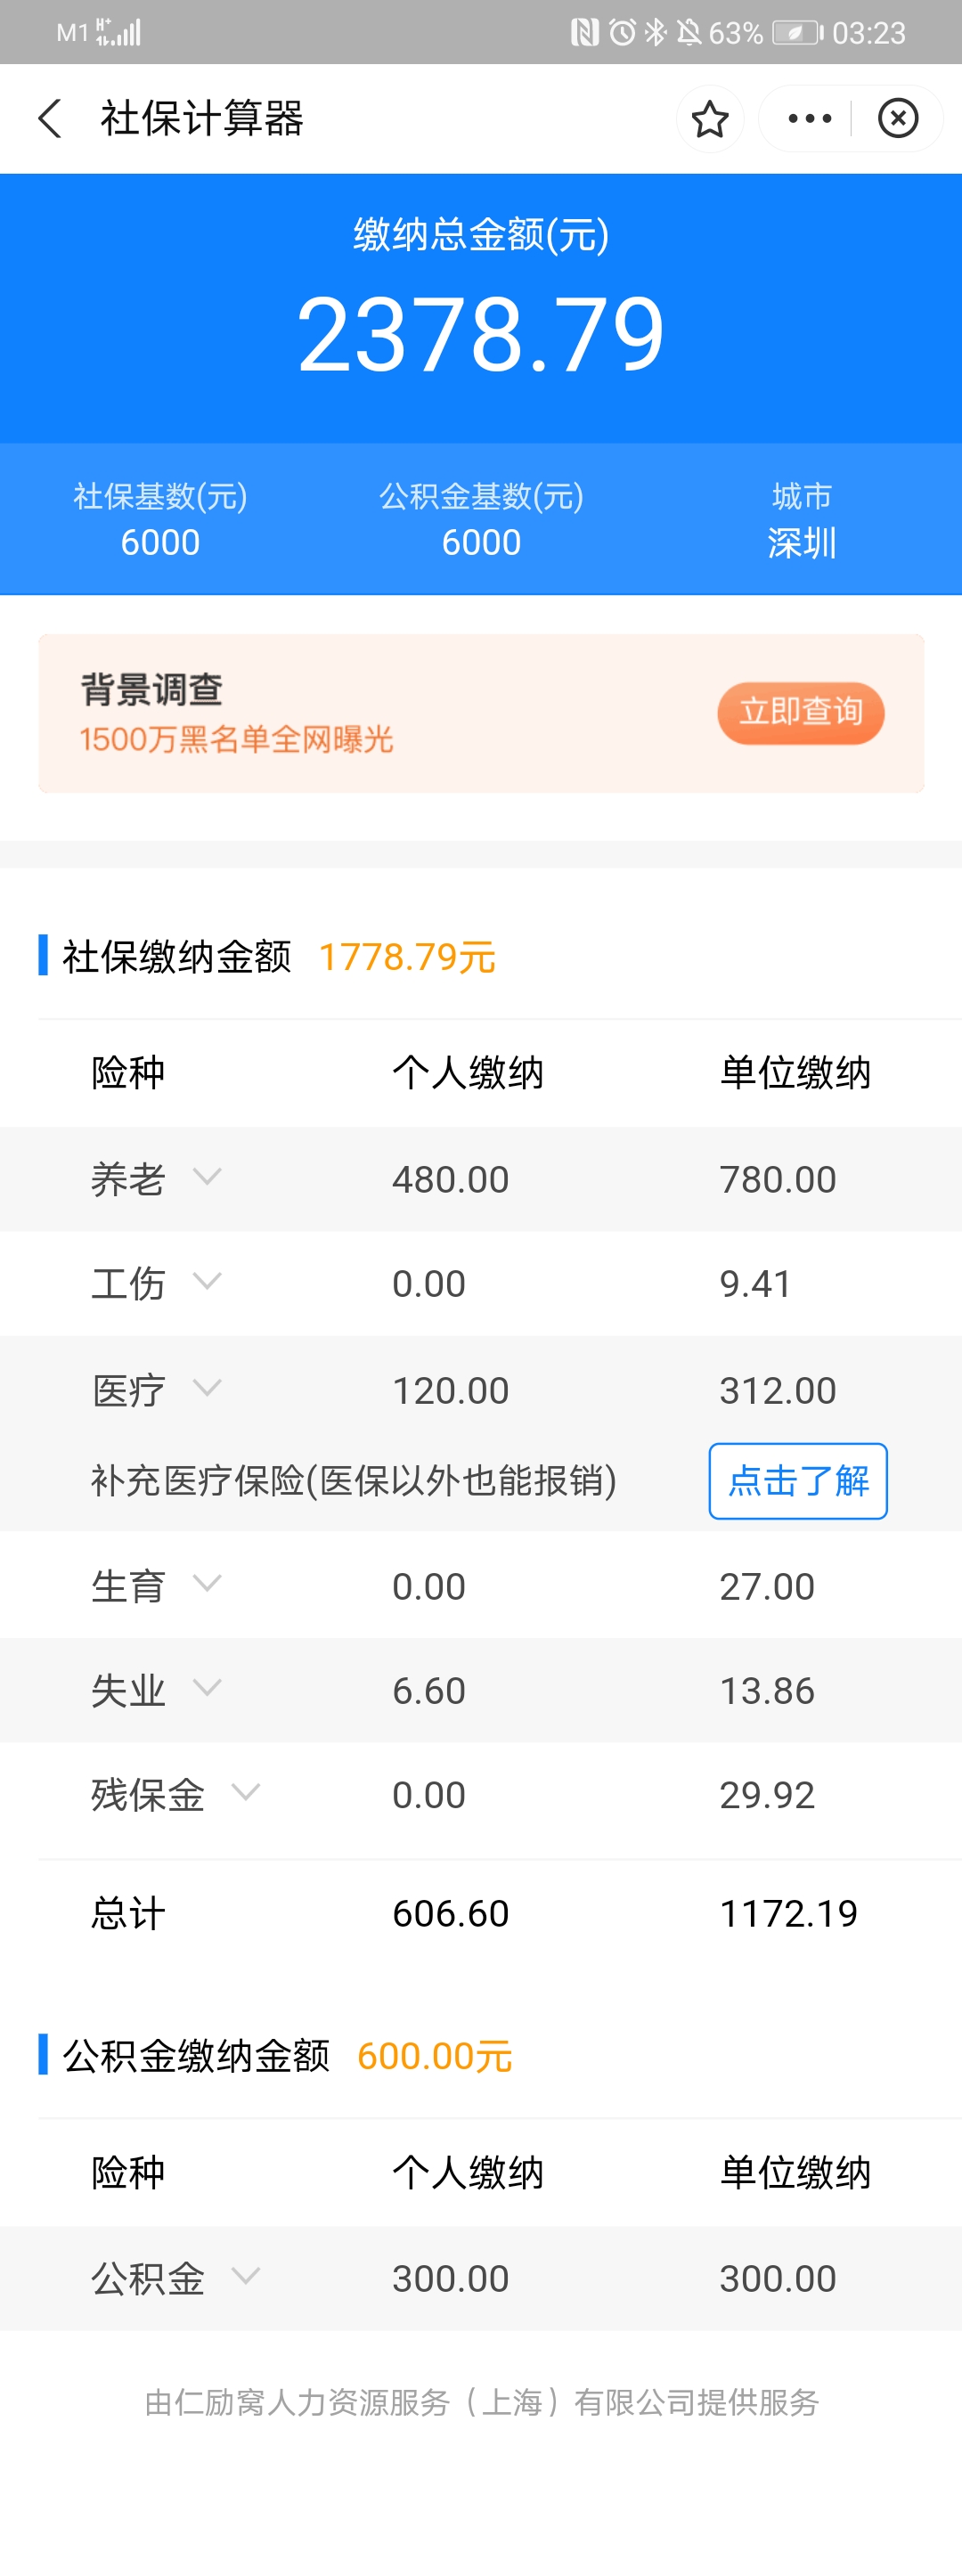Click the 点击了解 button
The image size is (962, 2576).
click(x=797, y=1480)
